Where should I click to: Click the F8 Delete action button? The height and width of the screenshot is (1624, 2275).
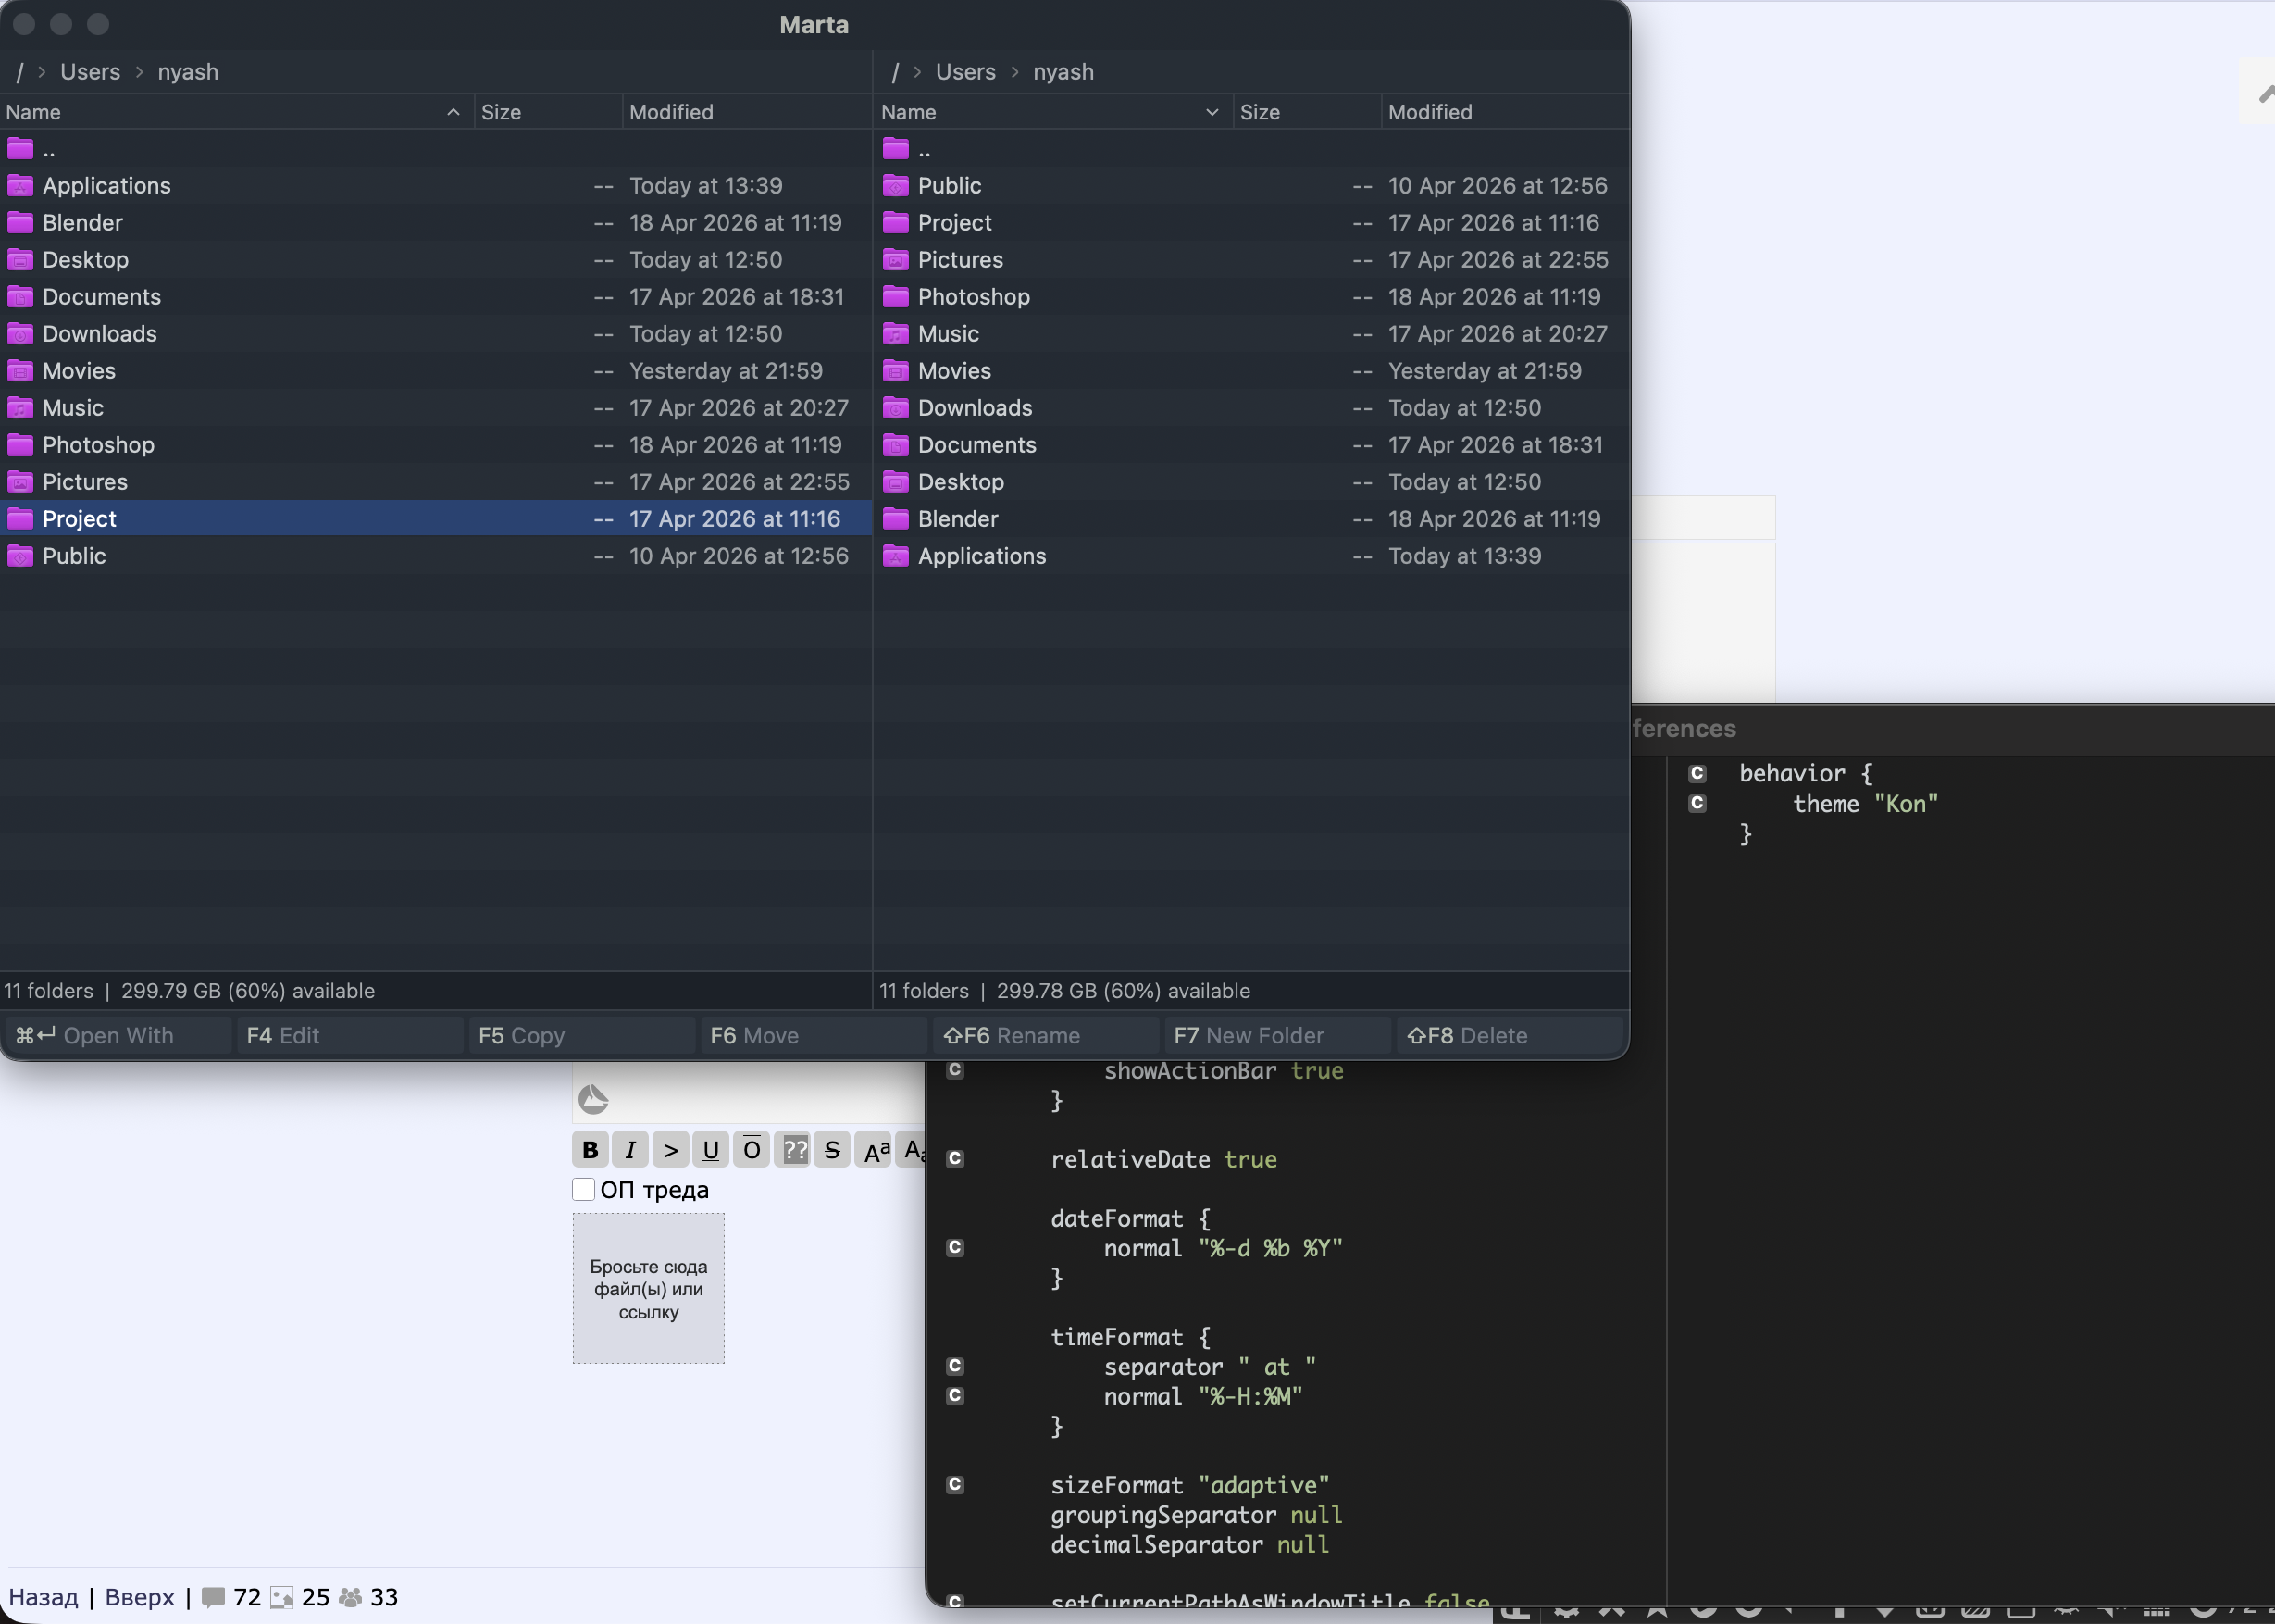pyautogui.click(x=1510, y=1036)
